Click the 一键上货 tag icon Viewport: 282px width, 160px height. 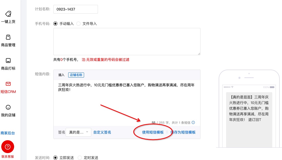tap(8, 14)
